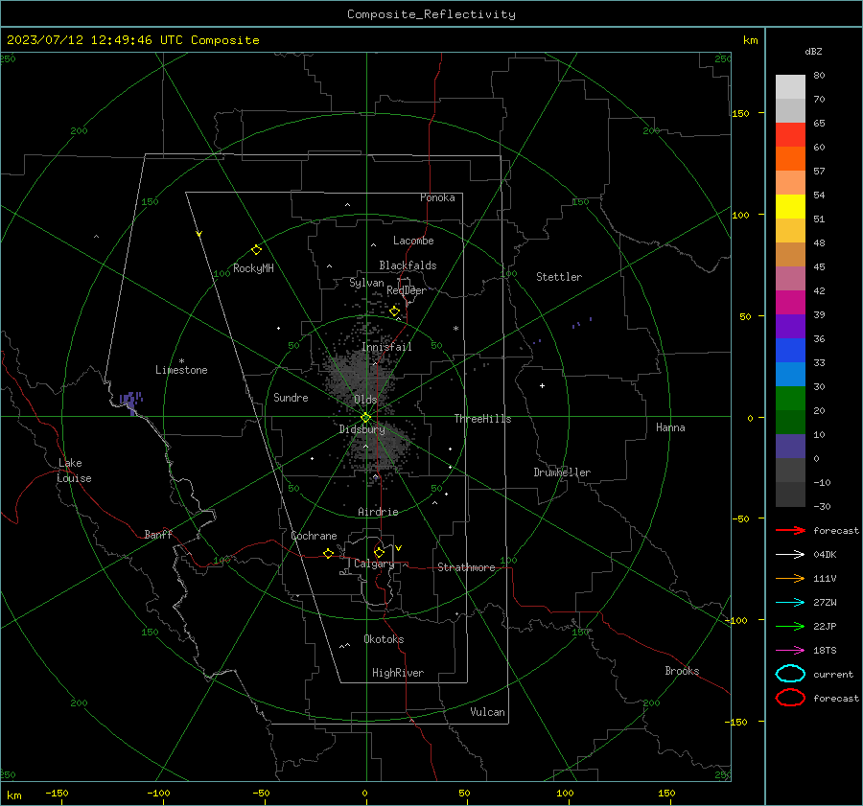Click the Red Deer city label
The width and height of the screenshot is (863, 806).
[x=407, y=290]
